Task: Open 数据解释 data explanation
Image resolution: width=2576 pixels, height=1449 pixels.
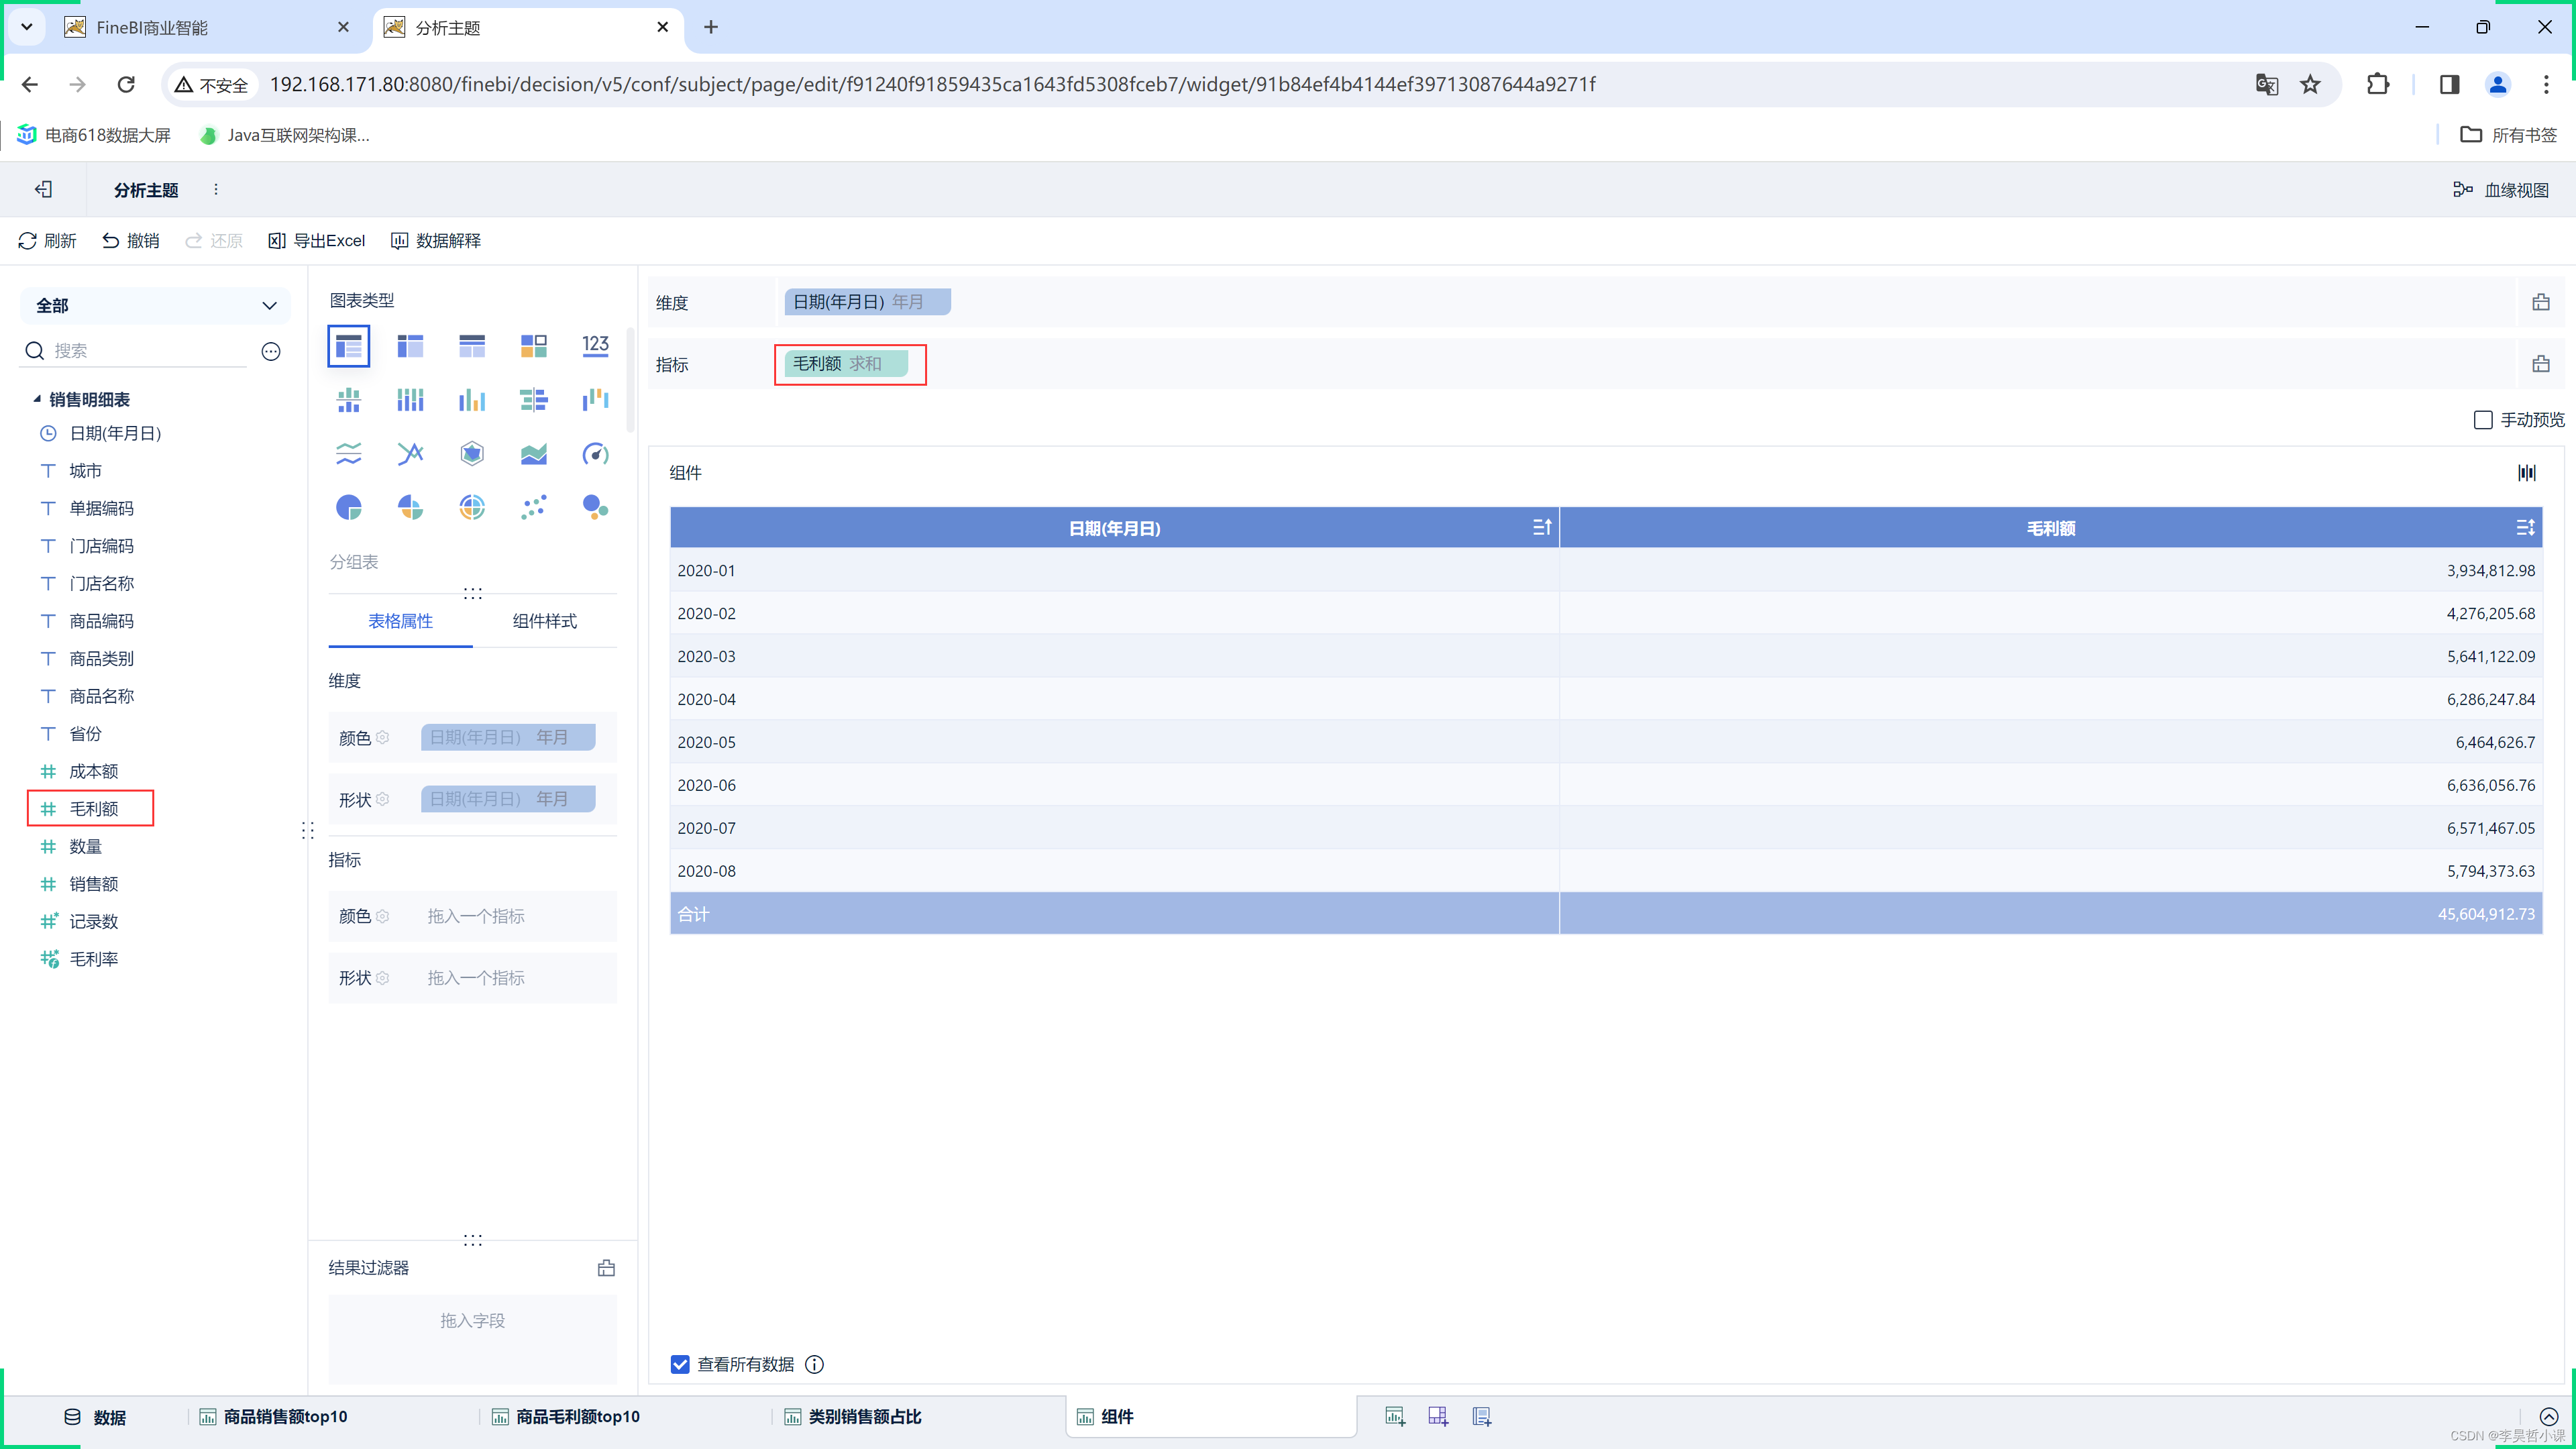Action: (436, 241)
